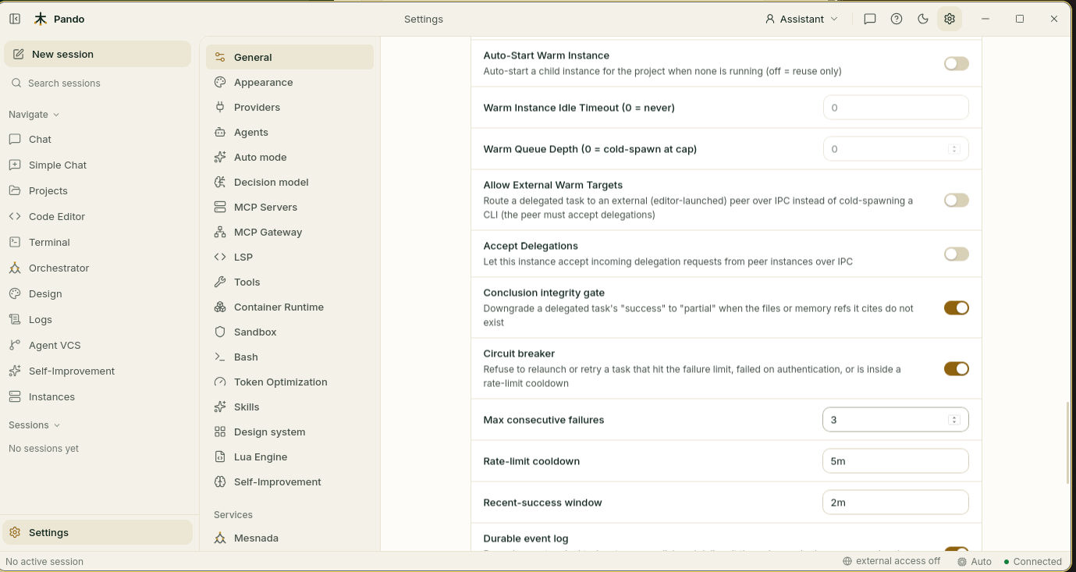Click the Search sessions field
Image resolution: width=1076 pixels, height=572 pixels.
point(98,83)
